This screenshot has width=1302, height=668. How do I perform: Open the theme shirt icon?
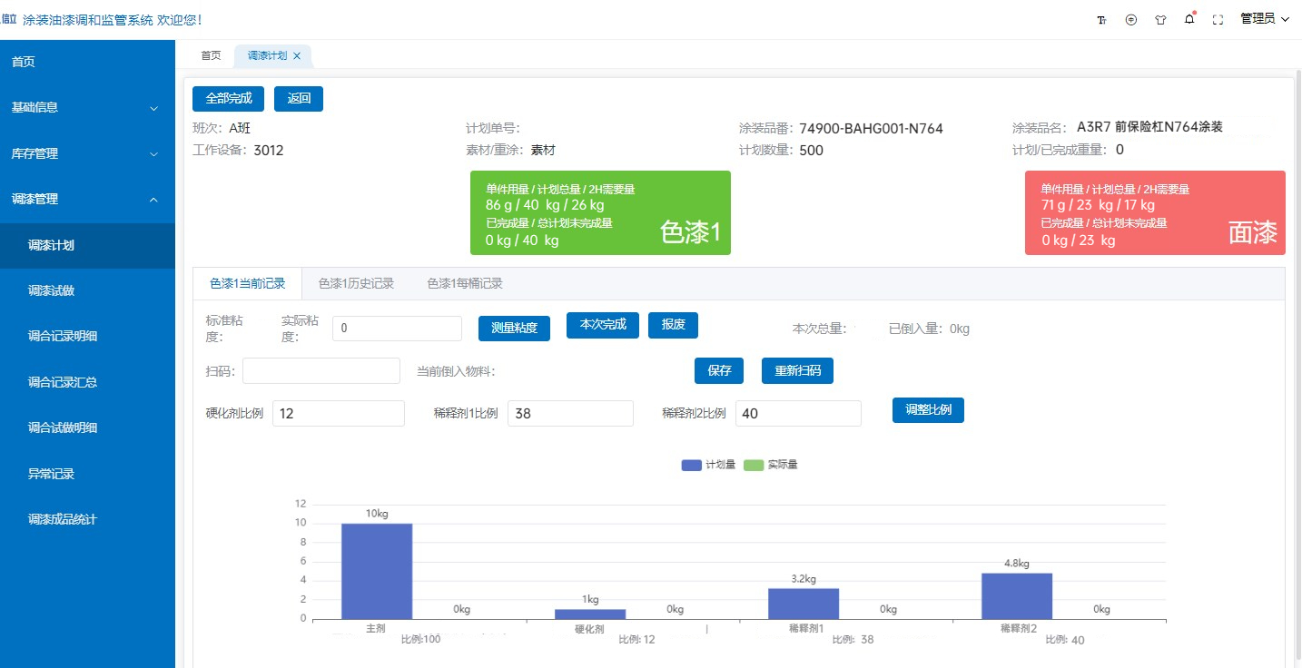point(1159,19)
